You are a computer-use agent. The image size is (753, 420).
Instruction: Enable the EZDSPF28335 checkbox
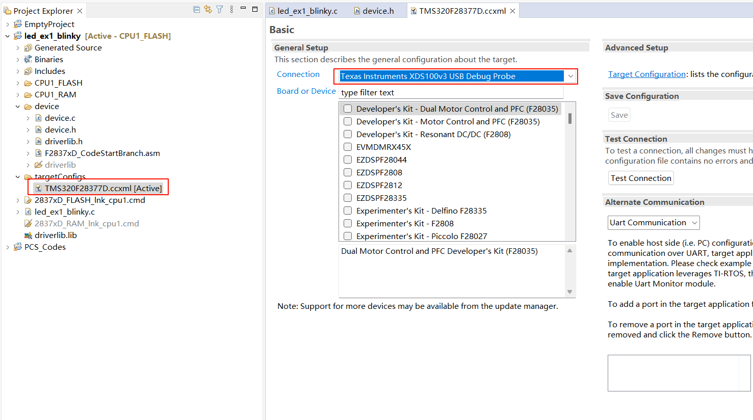(x=348, y=198)
